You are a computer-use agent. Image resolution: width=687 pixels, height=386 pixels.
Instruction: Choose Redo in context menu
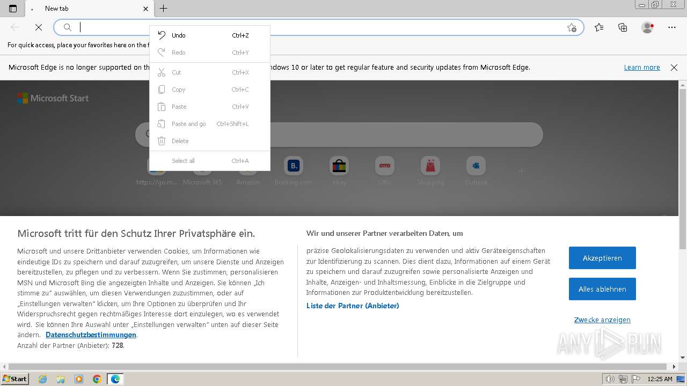point(210,53)
